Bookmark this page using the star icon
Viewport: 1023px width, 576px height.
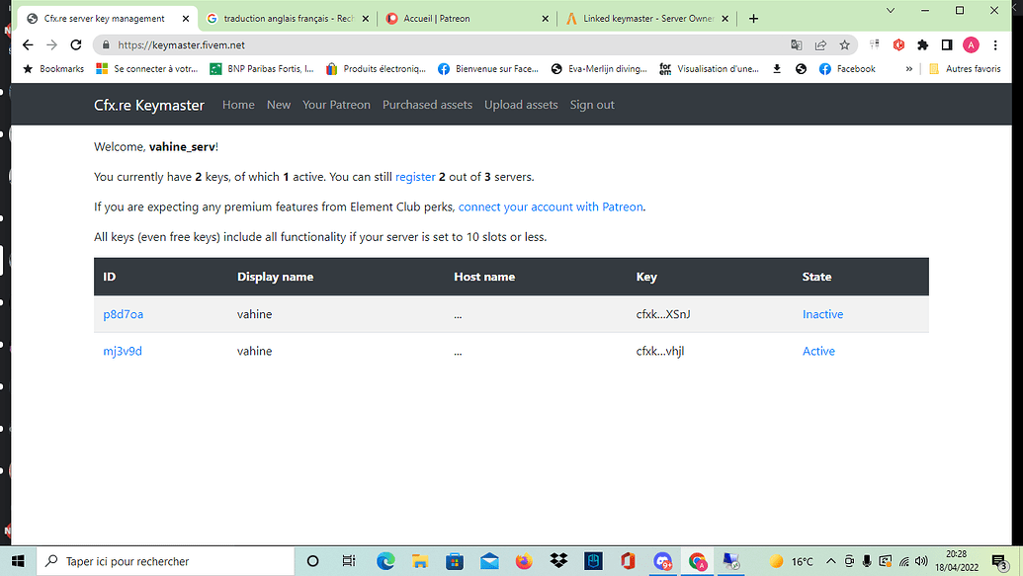(x=845, y=44)
